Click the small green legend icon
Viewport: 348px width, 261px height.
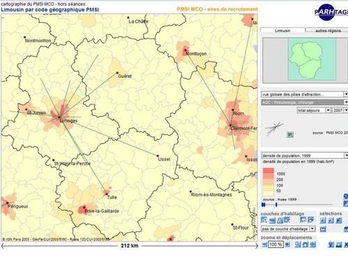coord(290,134)
